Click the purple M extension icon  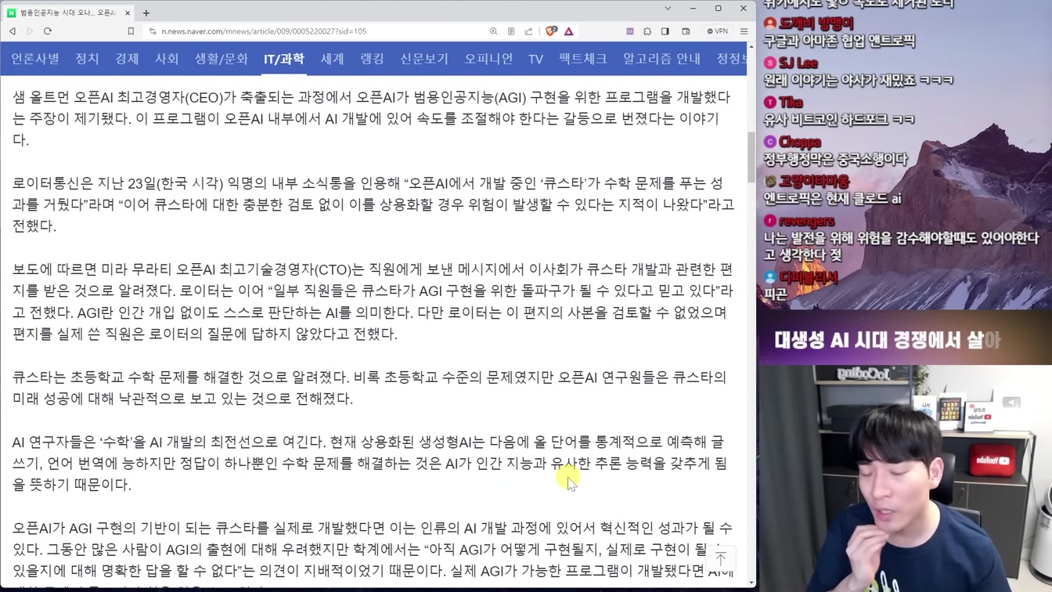[x=629, y=31]
